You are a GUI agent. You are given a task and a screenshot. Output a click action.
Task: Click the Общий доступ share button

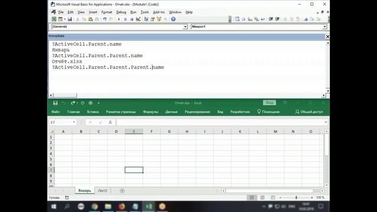pos(309,112)
